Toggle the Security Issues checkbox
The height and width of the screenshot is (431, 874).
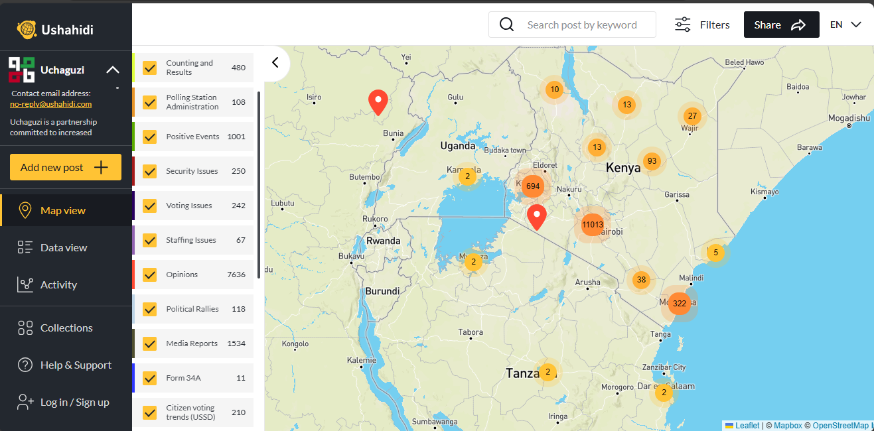coord(150,171)
